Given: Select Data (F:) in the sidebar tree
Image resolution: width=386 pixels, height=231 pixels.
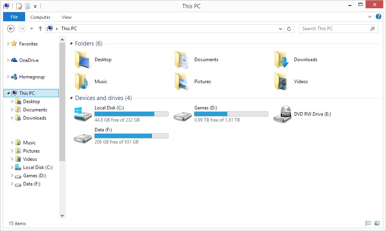Looking at the screenshot, I should 31,184.
